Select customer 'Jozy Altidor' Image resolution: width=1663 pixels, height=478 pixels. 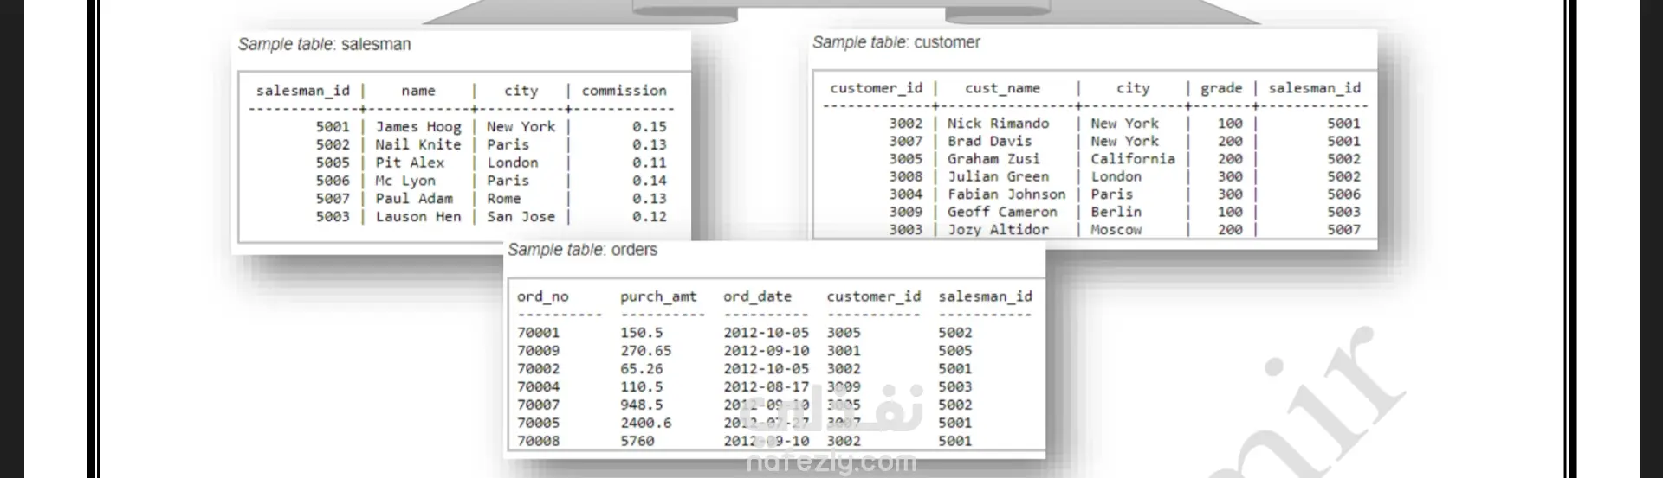point(998,230)
